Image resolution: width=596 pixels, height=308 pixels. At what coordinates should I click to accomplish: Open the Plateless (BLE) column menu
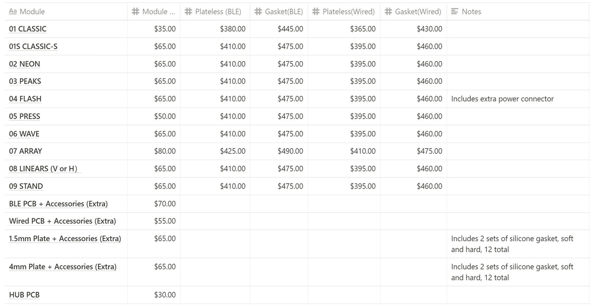point(218,12)
